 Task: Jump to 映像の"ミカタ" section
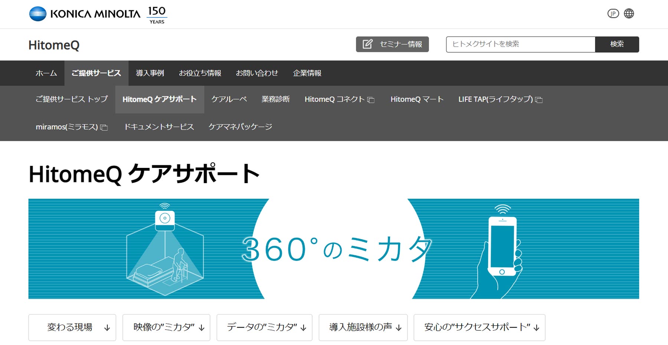[x=166, y=328]
